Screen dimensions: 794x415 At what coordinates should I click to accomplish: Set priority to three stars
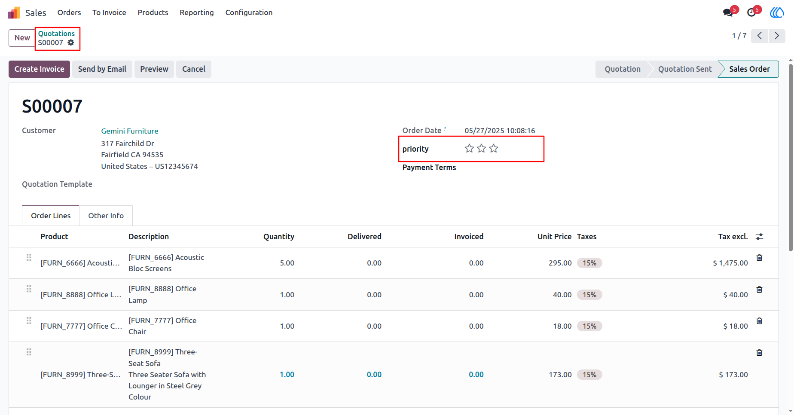[494, 149]
